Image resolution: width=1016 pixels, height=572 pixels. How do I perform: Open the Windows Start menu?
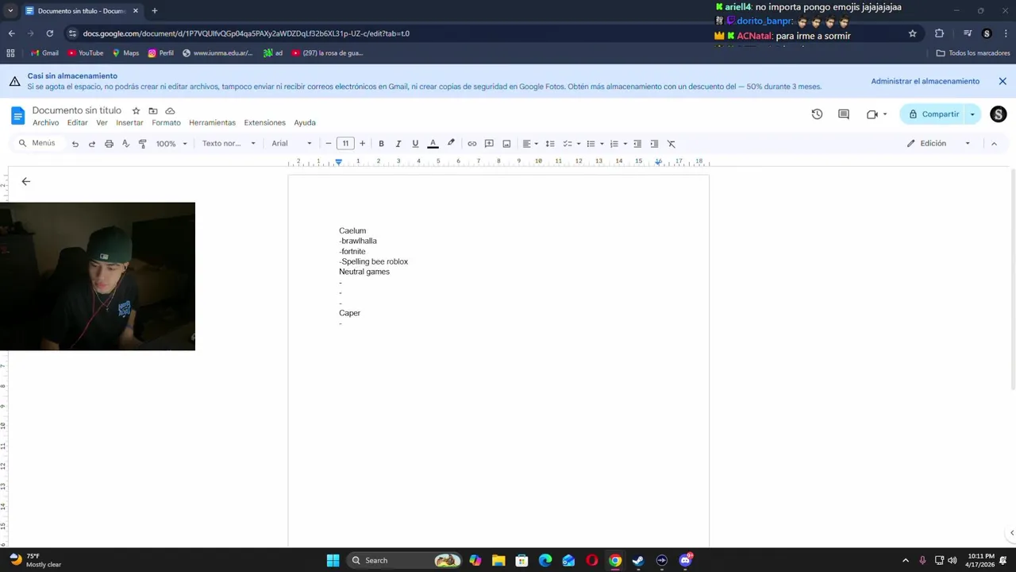pyautogui.click(x=333, y=560)
